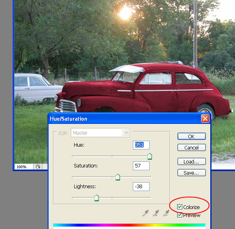This screenshot has height=229, width=235.
Task: Click the Lightness value field showing -38
Action: coord(141,187)
